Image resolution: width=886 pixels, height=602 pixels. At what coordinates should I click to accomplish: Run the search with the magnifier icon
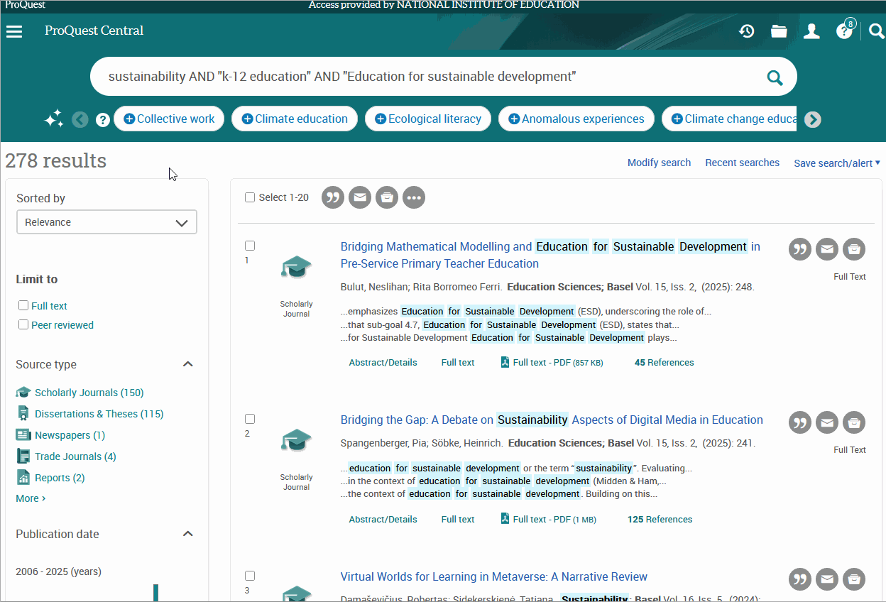point(775,76)
